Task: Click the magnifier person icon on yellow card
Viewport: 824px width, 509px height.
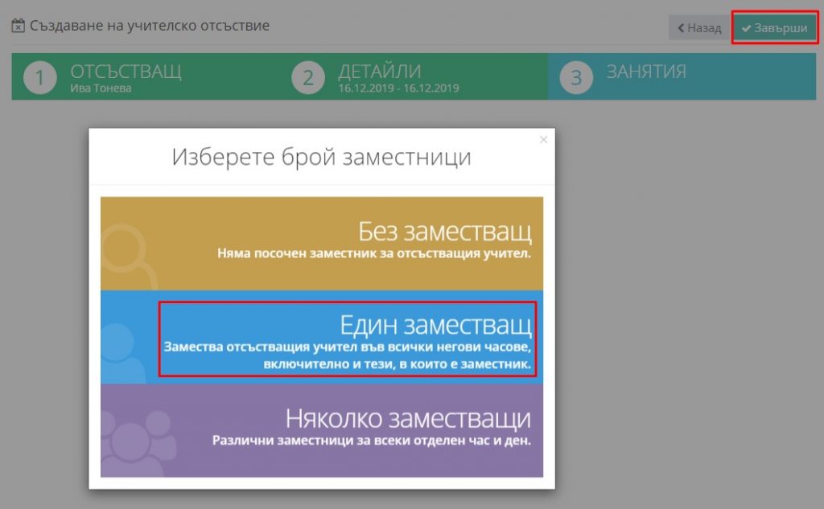Action: click(129, 256)
